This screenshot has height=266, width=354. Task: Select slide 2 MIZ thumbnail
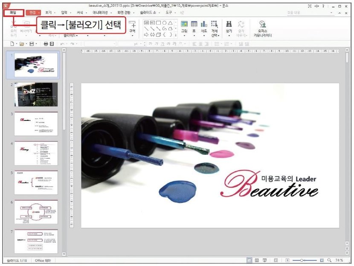tap(36, 94)
